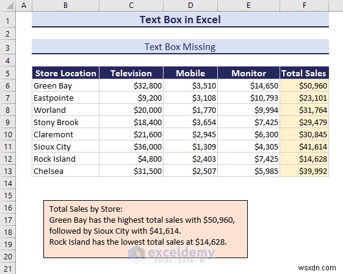Click Claremont mobile value $2,945
The height and width of the screenshot is (274, 343).
(x=190, y=134)
